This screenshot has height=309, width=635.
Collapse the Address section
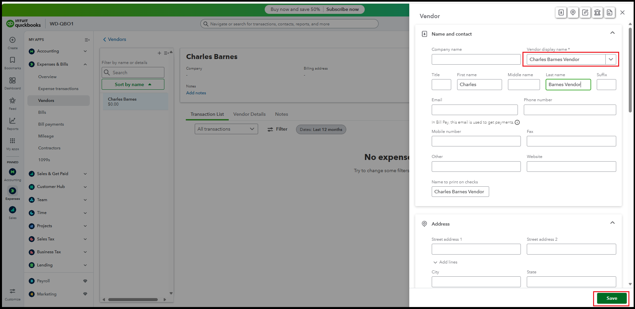[x=612, y=223]
